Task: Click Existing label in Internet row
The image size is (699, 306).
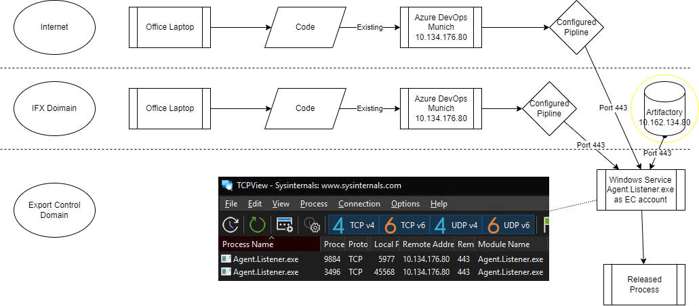Action: [370, 27]
